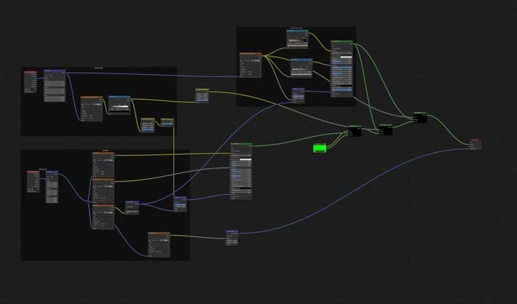Select the bottom orange texture node of the three stacked ones
Image resolution: width=517 pixels, height=304 pixels.
pos(103,217)
